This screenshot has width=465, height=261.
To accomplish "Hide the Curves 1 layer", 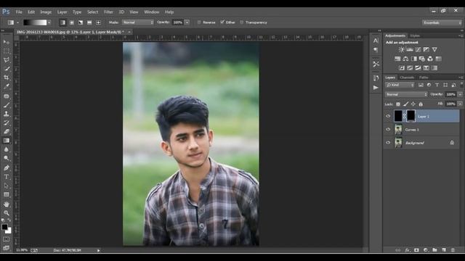I will pyautogui.click(x=388, y=129).
